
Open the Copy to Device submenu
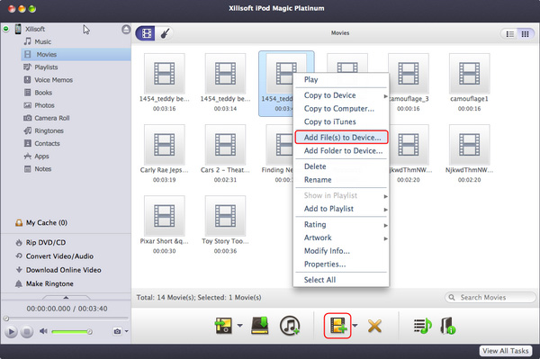point(341,95)
